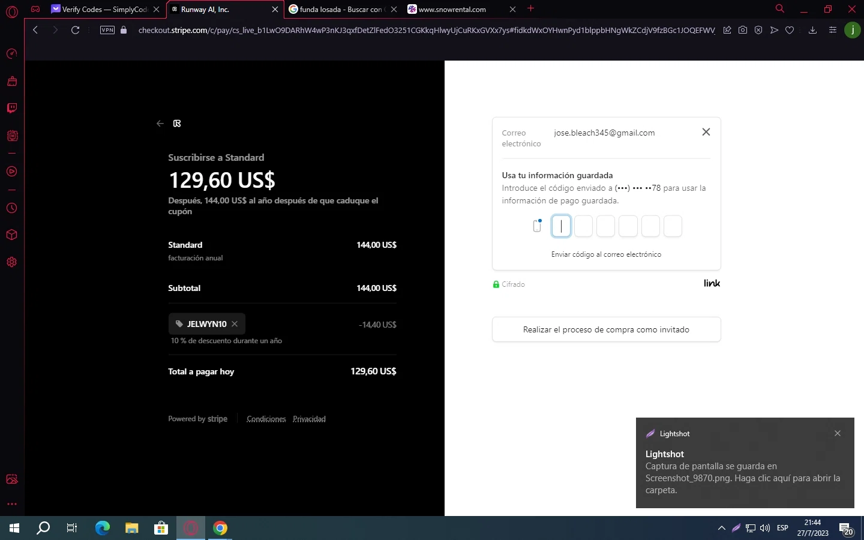
Task: Open the chip-shaped icon in the sidebar
Action: point(11,136)
